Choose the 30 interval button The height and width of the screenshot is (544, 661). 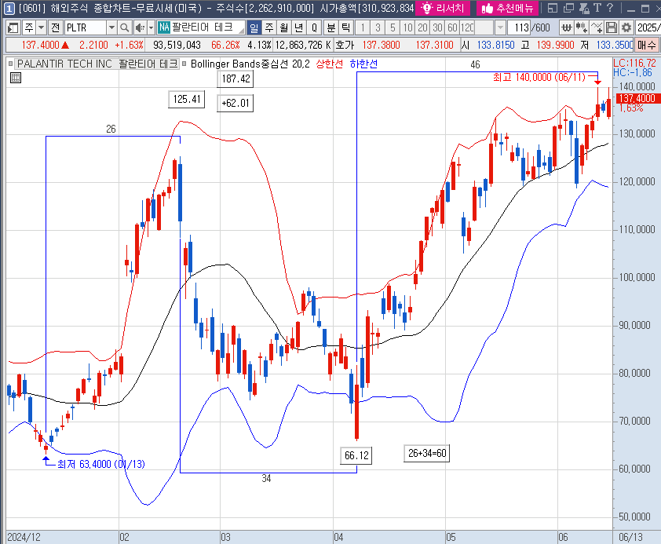click(x=437, y=28)
